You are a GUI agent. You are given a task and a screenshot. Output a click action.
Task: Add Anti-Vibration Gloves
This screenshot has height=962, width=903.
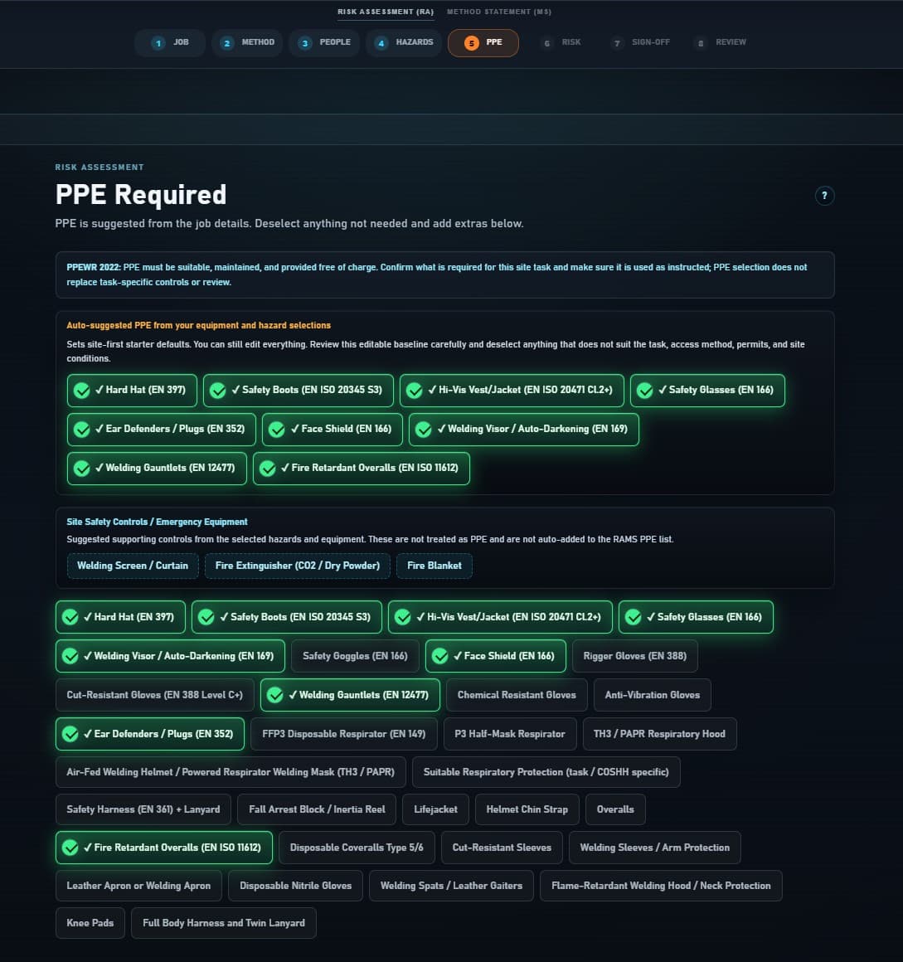click(x=652, y=695)
